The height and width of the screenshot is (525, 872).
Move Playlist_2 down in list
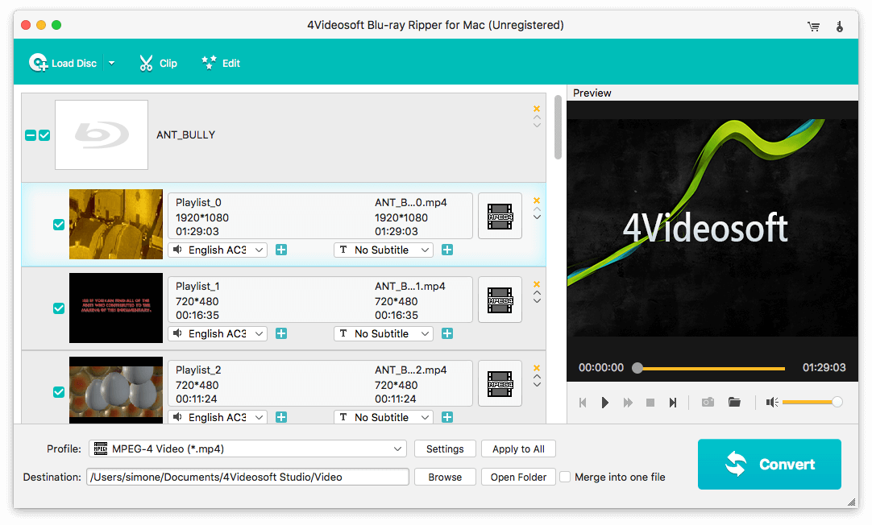click(537, 384)
